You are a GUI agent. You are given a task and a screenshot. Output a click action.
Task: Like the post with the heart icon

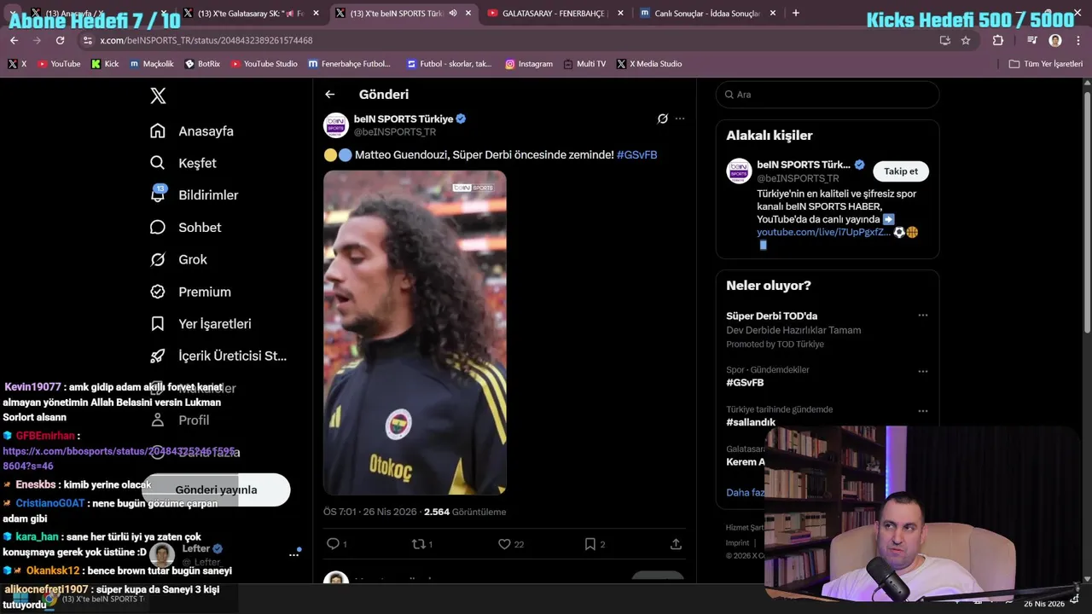coord(504,544)
